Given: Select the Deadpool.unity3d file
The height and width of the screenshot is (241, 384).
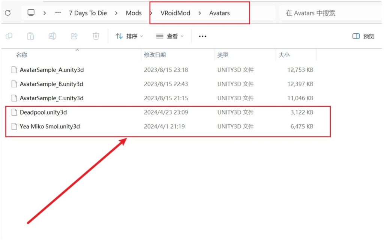Looking at the screenshot, I should 43,112.
